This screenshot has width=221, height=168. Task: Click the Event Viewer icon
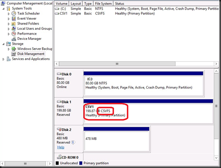click(14, 18)
